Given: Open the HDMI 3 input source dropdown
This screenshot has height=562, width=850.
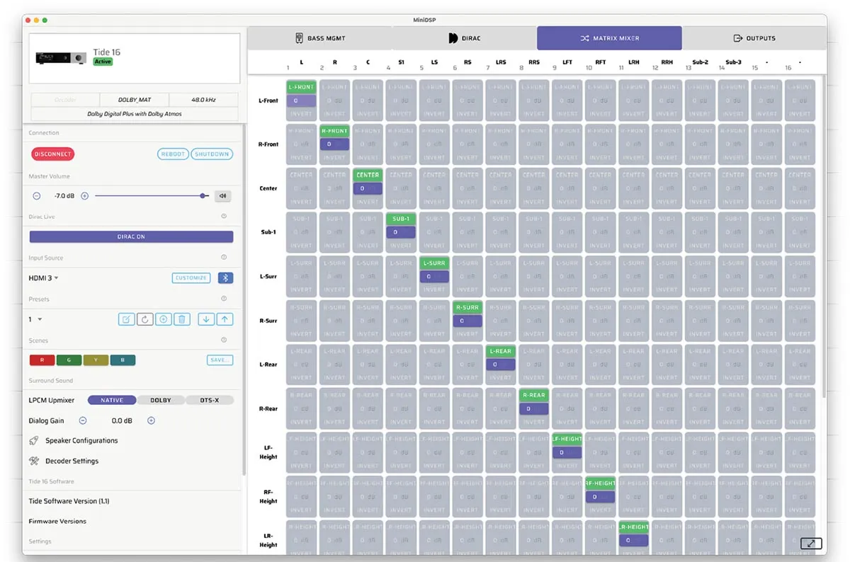Looking at the screenshot, I should 44,278.
